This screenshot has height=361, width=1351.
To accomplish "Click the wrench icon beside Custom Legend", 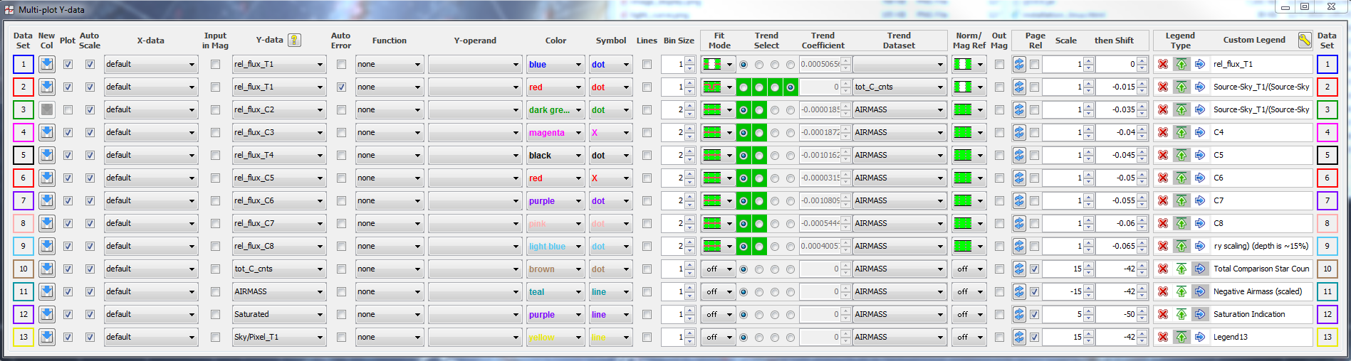I will pyautogui.click(x=1305, y=41).
